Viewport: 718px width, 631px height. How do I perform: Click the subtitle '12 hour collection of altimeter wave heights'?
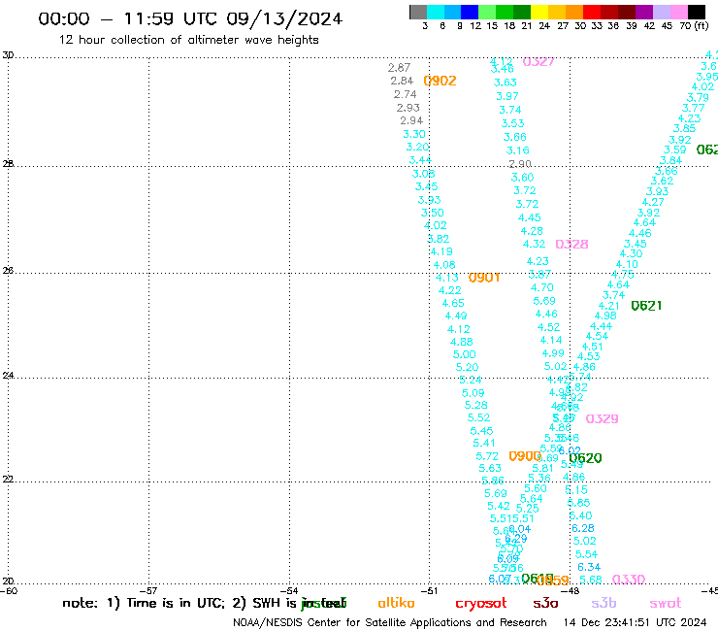[188, 40]
